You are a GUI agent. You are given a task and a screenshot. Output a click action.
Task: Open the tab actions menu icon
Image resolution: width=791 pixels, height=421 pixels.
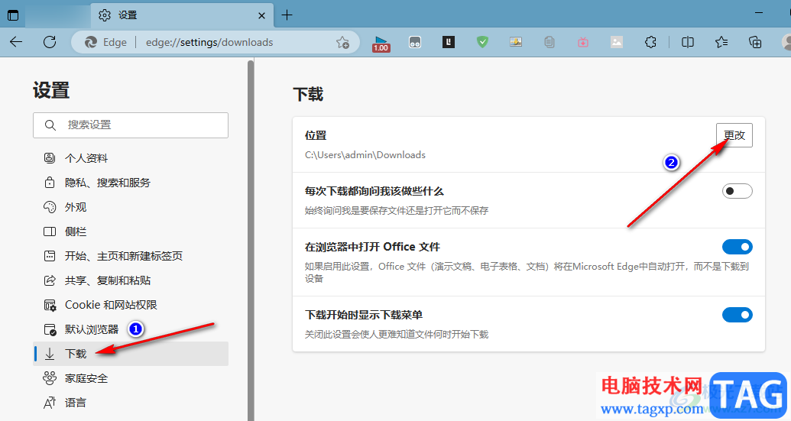(13, 15)
